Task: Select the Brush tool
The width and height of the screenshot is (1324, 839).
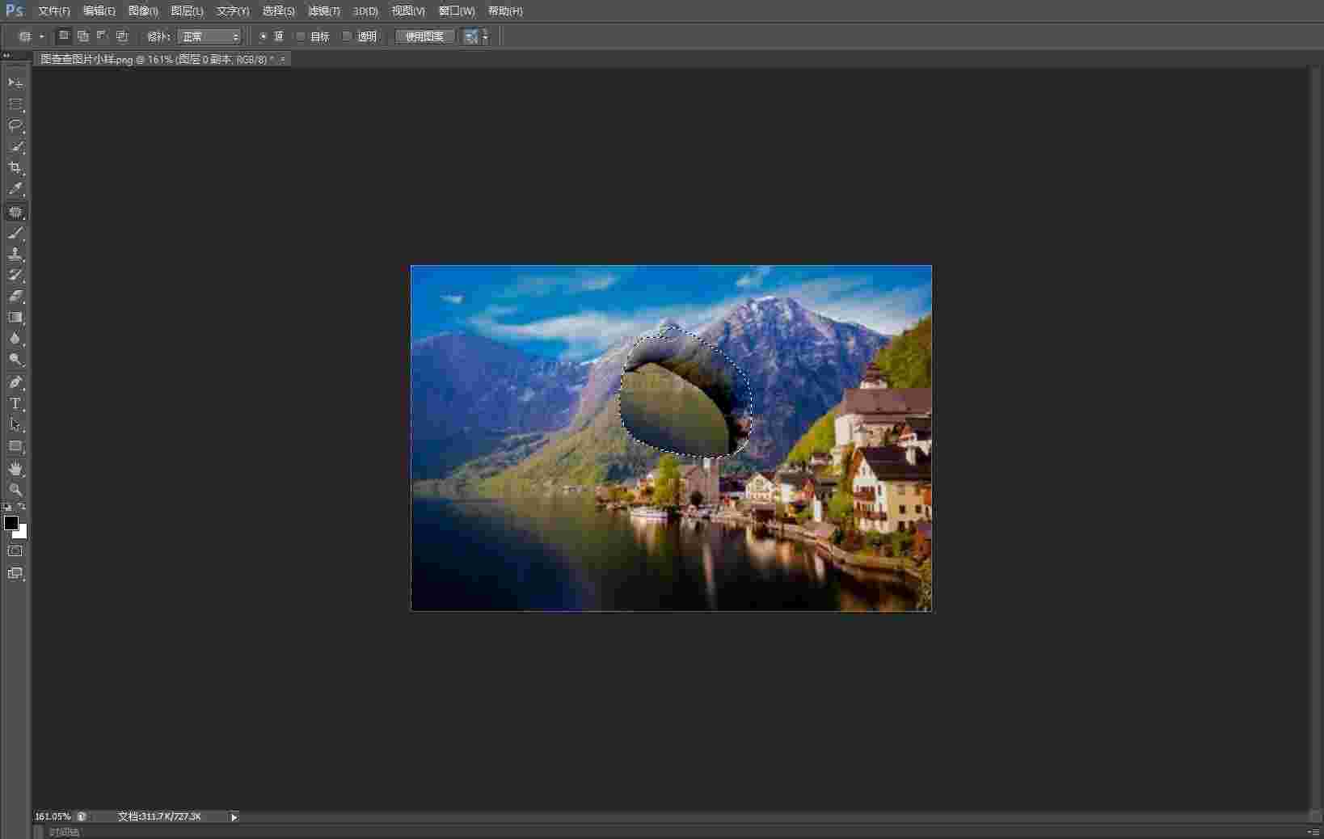Action: (x=15, y=233)
